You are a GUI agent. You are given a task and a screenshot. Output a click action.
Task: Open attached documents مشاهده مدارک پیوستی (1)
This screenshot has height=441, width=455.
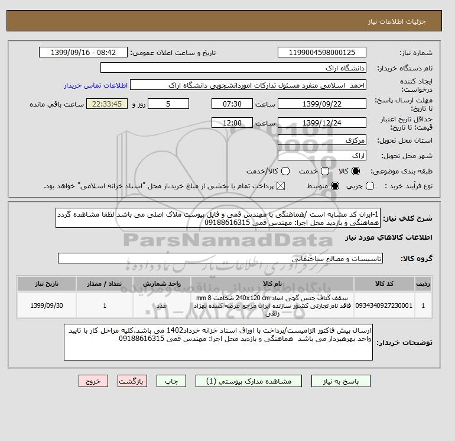click(249, 381)
